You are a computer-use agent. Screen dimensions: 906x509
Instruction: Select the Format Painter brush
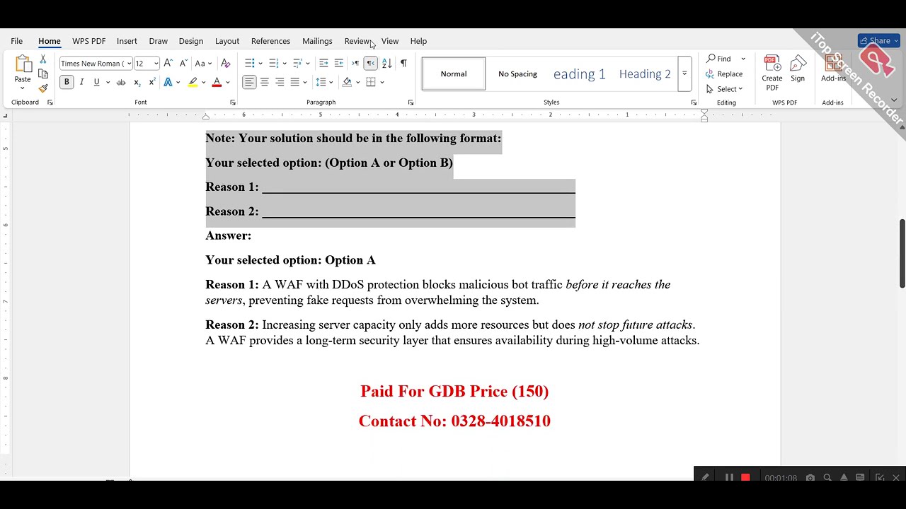(x=43, y=88)
